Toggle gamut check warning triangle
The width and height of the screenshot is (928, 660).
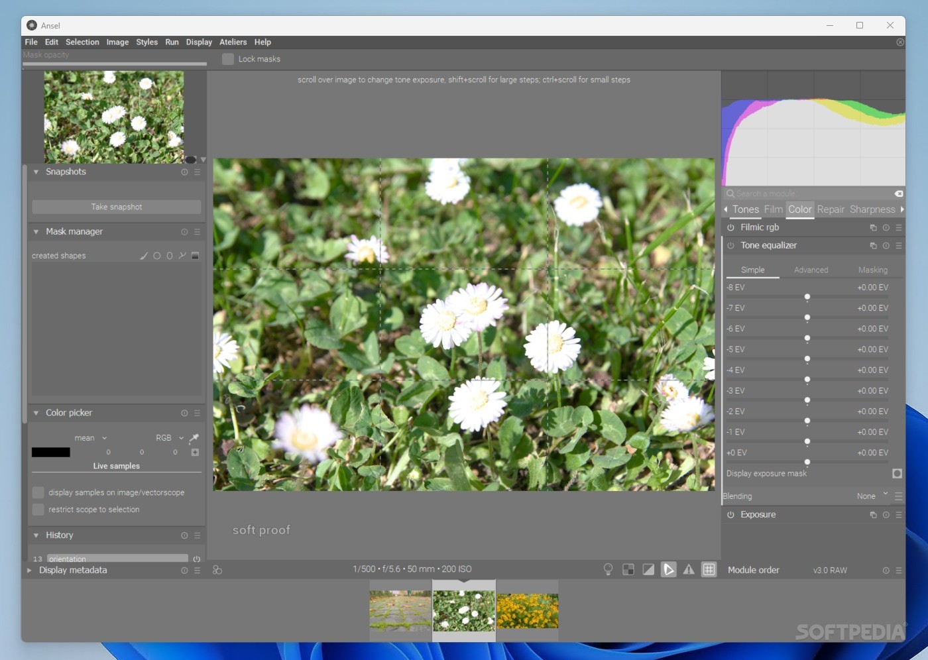point(689,569)
